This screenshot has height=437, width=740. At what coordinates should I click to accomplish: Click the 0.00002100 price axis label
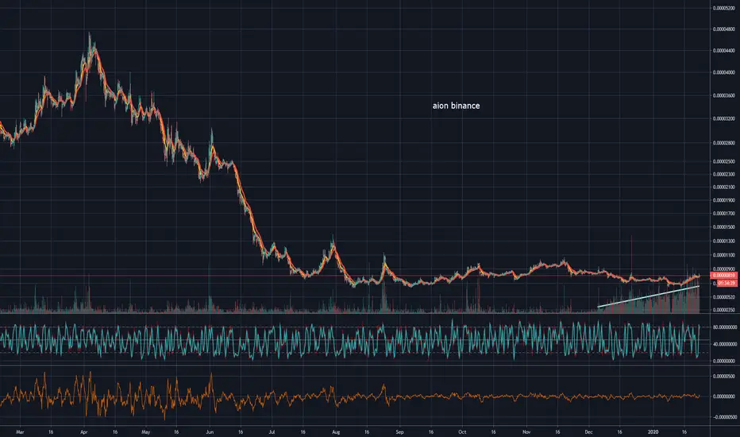coord(724,187)
